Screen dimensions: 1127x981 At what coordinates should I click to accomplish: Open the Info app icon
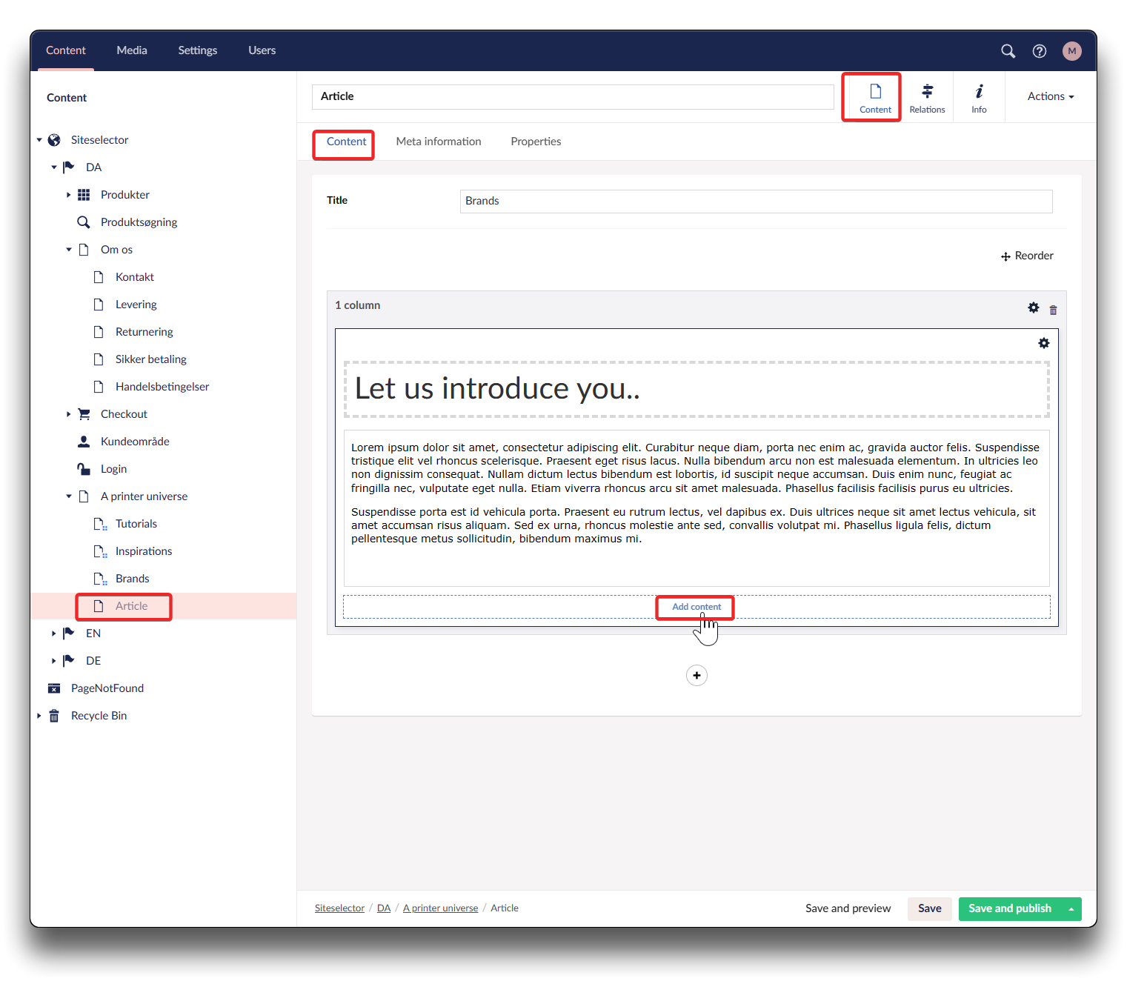pyautogui.click(x=979, y=98)
